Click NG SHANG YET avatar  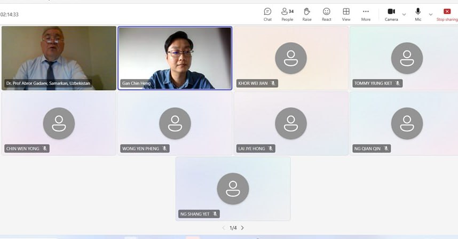click(x=233, y=189)
